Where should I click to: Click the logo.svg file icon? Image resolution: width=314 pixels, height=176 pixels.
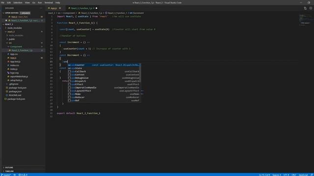[x=8, y=73]
